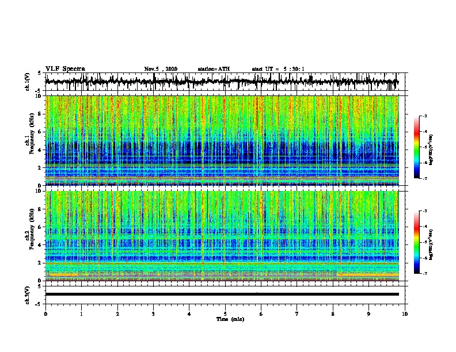Click the "station=ATH" header label
456x352 pixels.
(x=214, y=69)
